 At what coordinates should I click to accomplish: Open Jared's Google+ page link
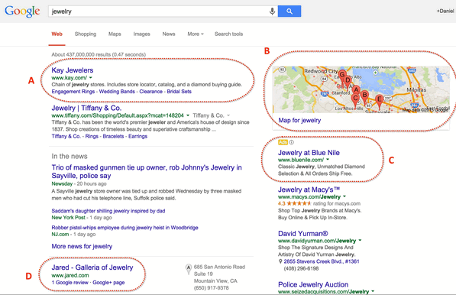108,283
